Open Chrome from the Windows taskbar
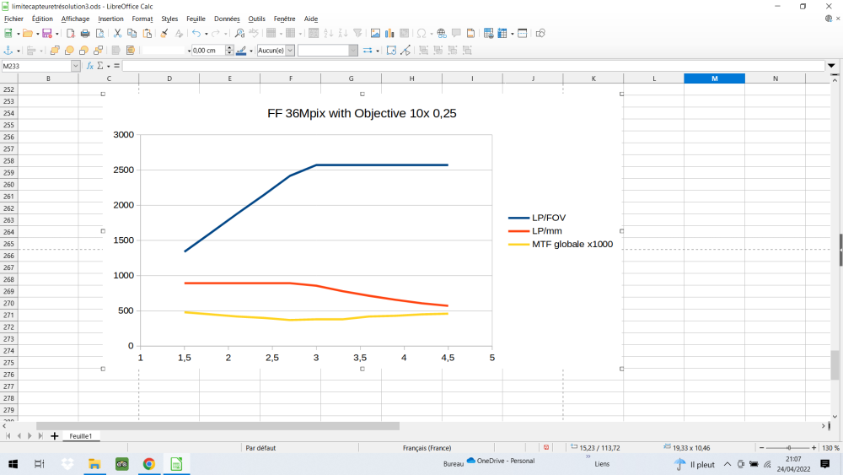The image size is (843, 475). pos(148,464)
